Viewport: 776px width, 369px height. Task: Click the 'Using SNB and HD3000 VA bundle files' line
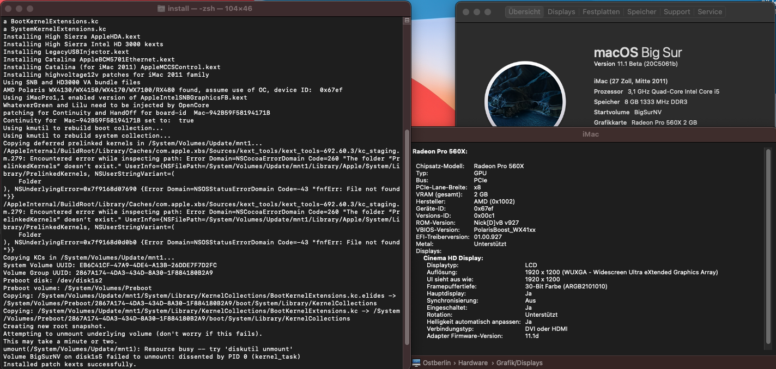tap(72, 82)
